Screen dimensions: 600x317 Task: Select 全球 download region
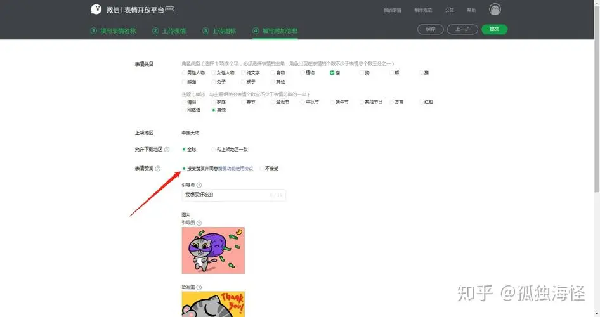click(184, 150)
